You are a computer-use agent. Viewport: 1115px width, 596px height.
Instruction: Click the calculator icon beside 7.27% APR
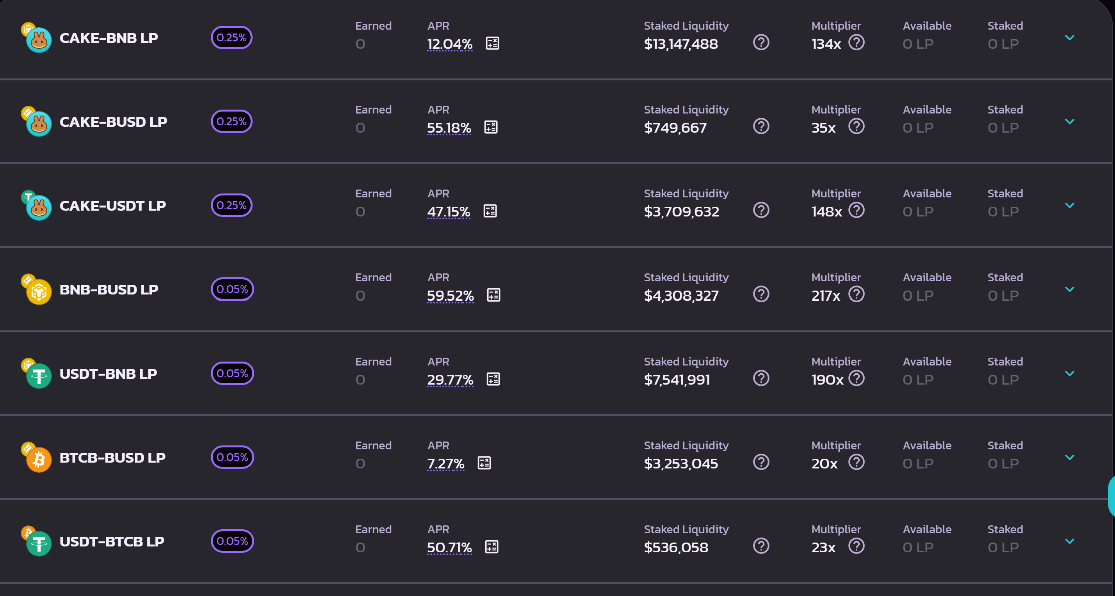coord(484,463)
